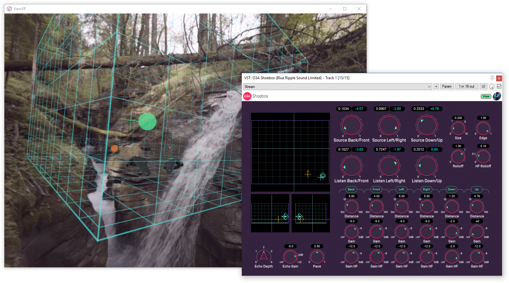The width and height of the screenshot is (509, 283).
Task: Click the circular wet/dry knob icon
Action: [492, 86]
